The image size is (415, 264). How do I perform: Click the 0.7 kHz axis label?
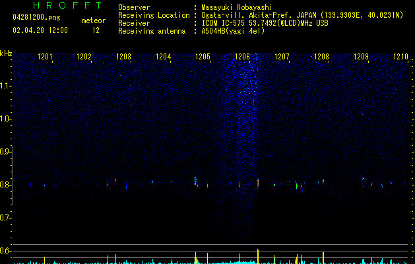[5, 218]
